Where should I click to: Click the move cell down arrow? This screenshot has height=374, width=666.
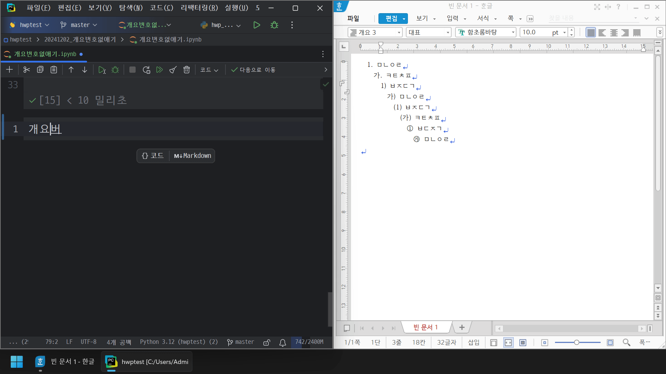85,69
